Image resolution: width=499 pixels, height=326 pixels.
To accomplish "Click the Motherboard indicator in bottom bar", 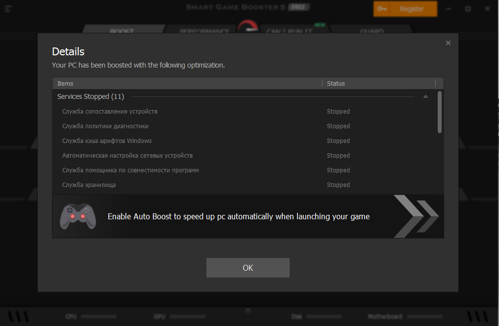I will tap(405, 317).
